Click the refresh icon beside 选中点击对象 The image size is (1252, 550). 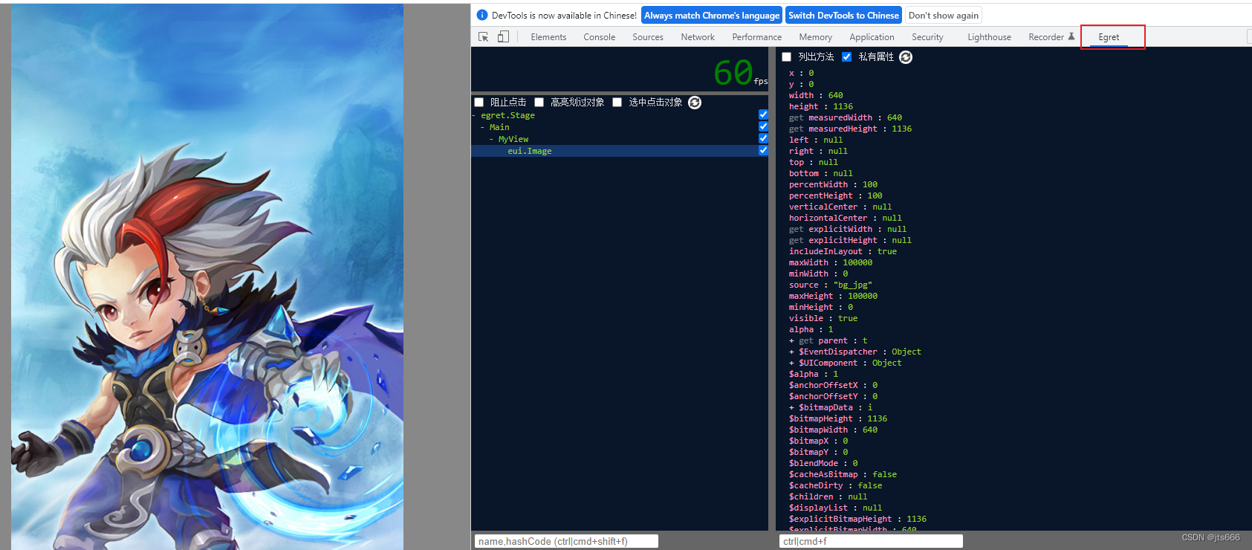[695, 103]
